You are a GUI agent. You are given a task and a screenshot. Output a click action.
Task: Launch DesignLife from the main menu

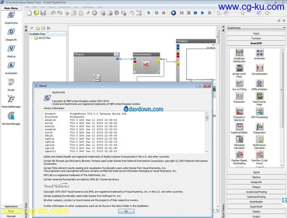pos(11,32)
